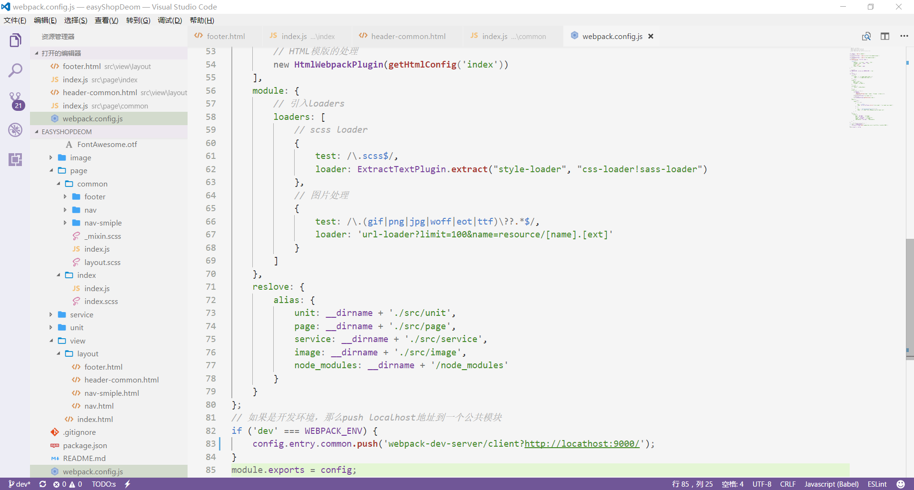Click the open changes icon in editor toolbar
914x490 pixels.
click(x=866, y=36)
